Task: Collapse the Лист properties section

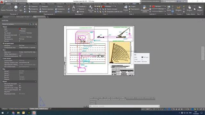Action: click(x=36, y=50)
